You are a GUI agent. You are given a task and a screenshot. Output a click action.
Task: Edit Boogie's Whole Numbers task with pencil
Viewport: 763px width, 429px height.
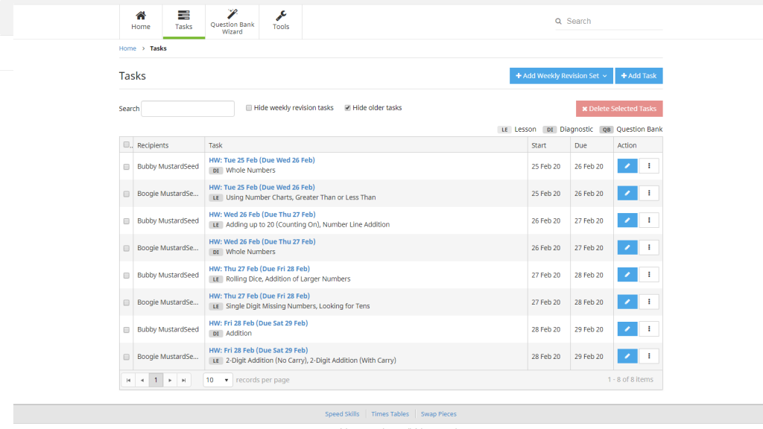click(627, 247)
